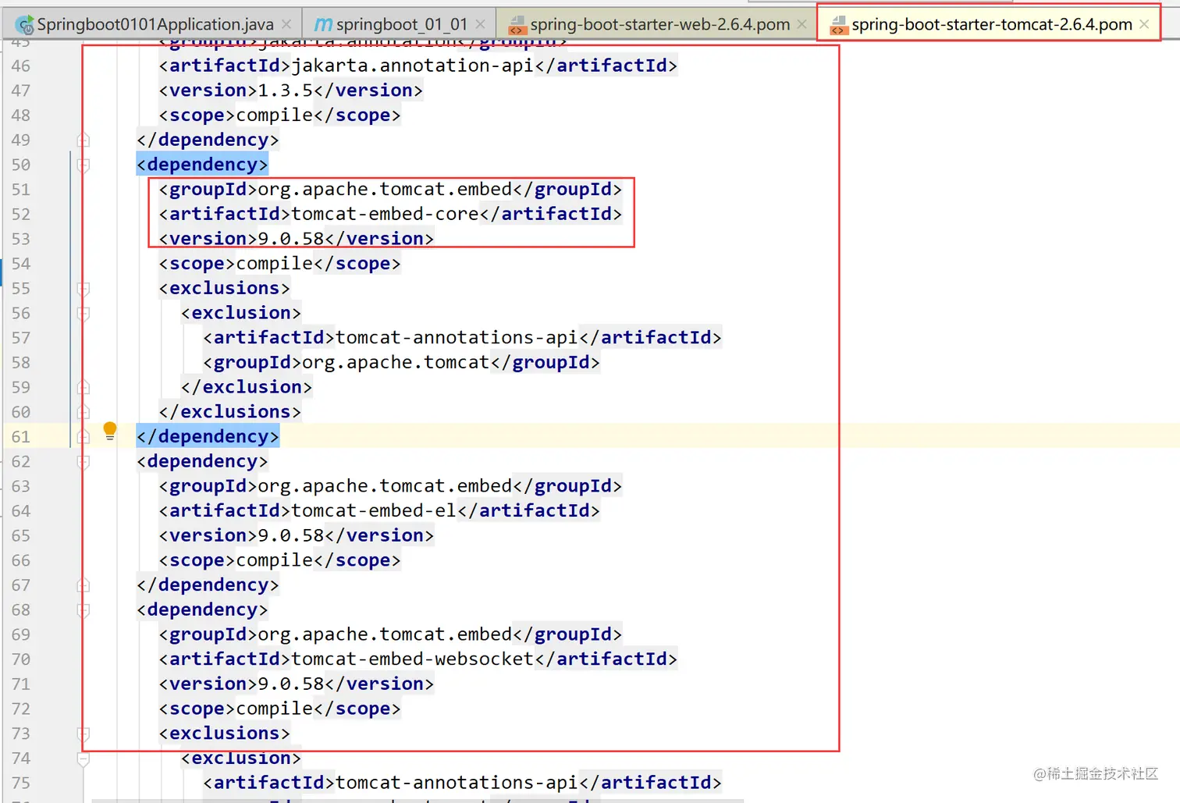Viewport: 1180px width, 803px height.
Task: Close the spring-boot-starter-web-2.6.4.pom tab
Action: pyautogui.click(x=801, y=24)
